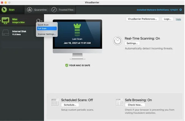Click the Quarantine warning triangle icon

30,10
